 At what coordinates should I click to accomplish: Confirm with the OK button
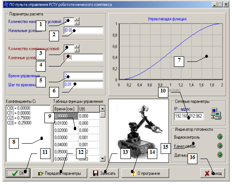click(x=18, y=173)
